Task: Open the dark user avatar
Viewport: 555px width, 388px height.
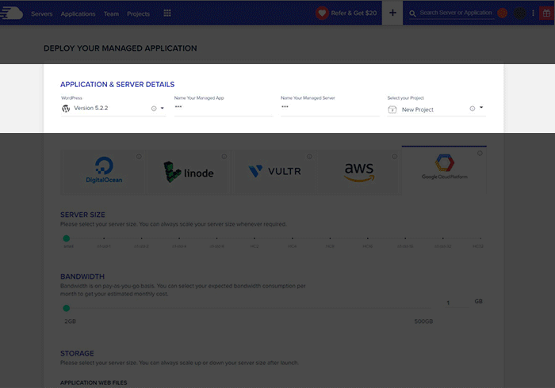Action: [x=519, y=13]
